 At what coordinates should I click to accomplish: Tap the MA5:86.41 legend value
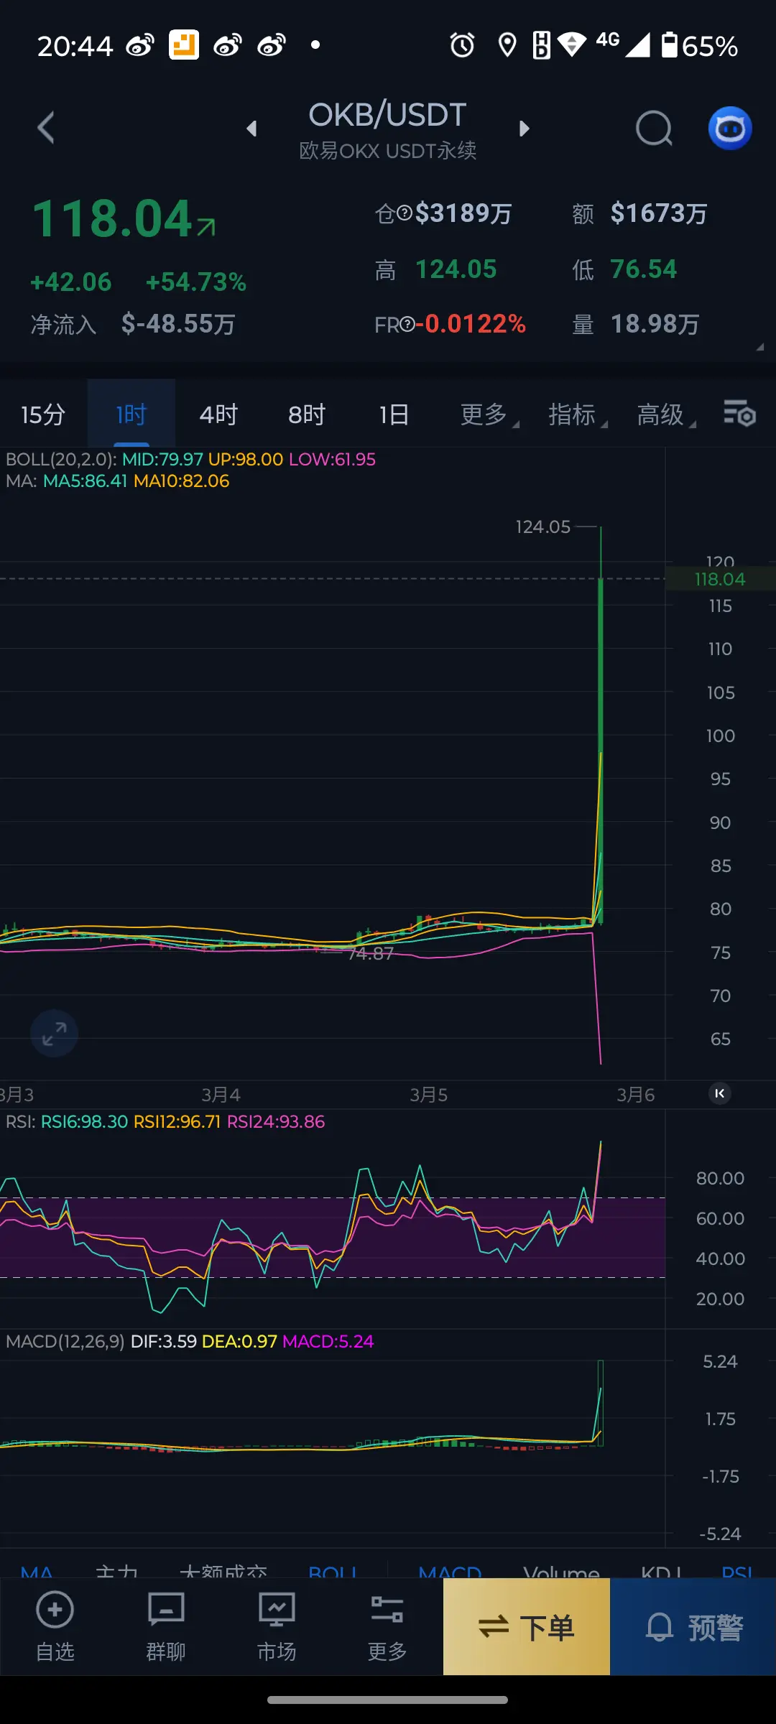click(85, 481)
